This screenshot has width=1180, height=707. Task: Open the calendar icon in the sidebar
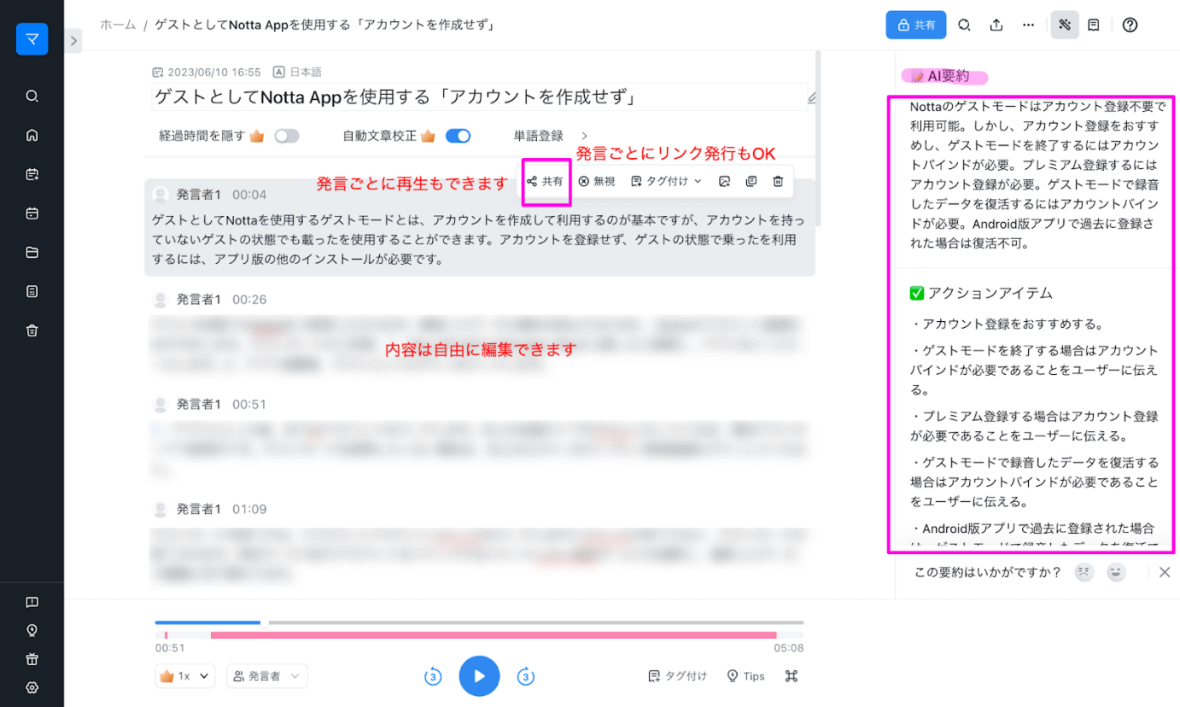pos(32,213)
